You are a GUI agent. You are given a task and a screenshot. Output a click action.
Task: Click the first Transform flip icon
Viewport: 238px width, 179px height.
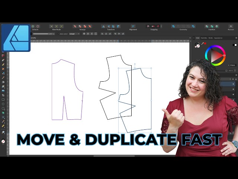[x=103, y=26]
